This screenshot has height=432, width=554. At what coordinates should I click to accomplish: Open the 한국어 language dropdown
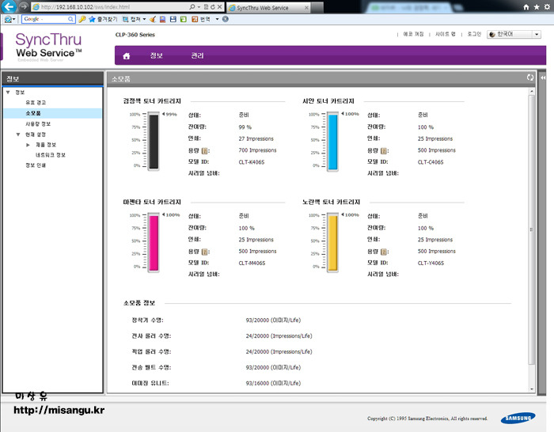point(514,34)
